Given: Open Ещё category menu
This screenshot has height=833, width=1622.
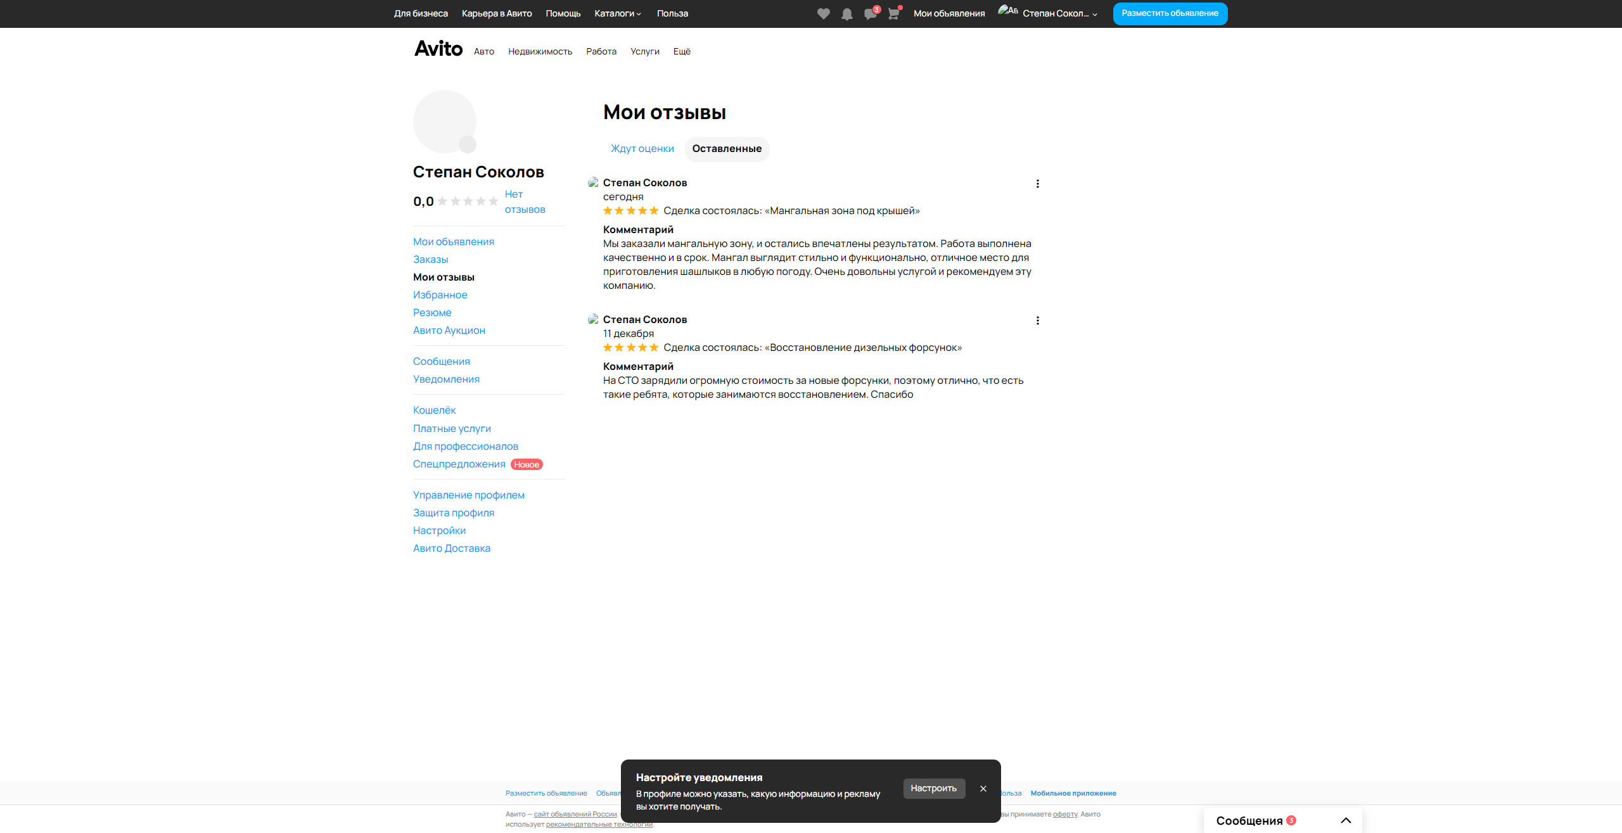Looking at the screenshot, I should coord(682,52).
